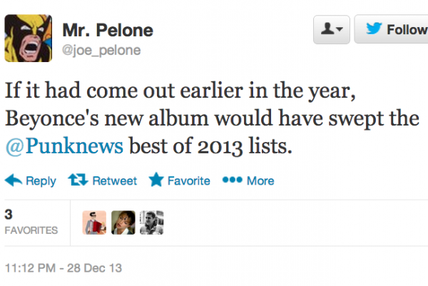Image resolution: width=428 pixels, height=286 pixels.
Task: Click the Twitter bird icon on Follow
Action: tap(374, 30)
